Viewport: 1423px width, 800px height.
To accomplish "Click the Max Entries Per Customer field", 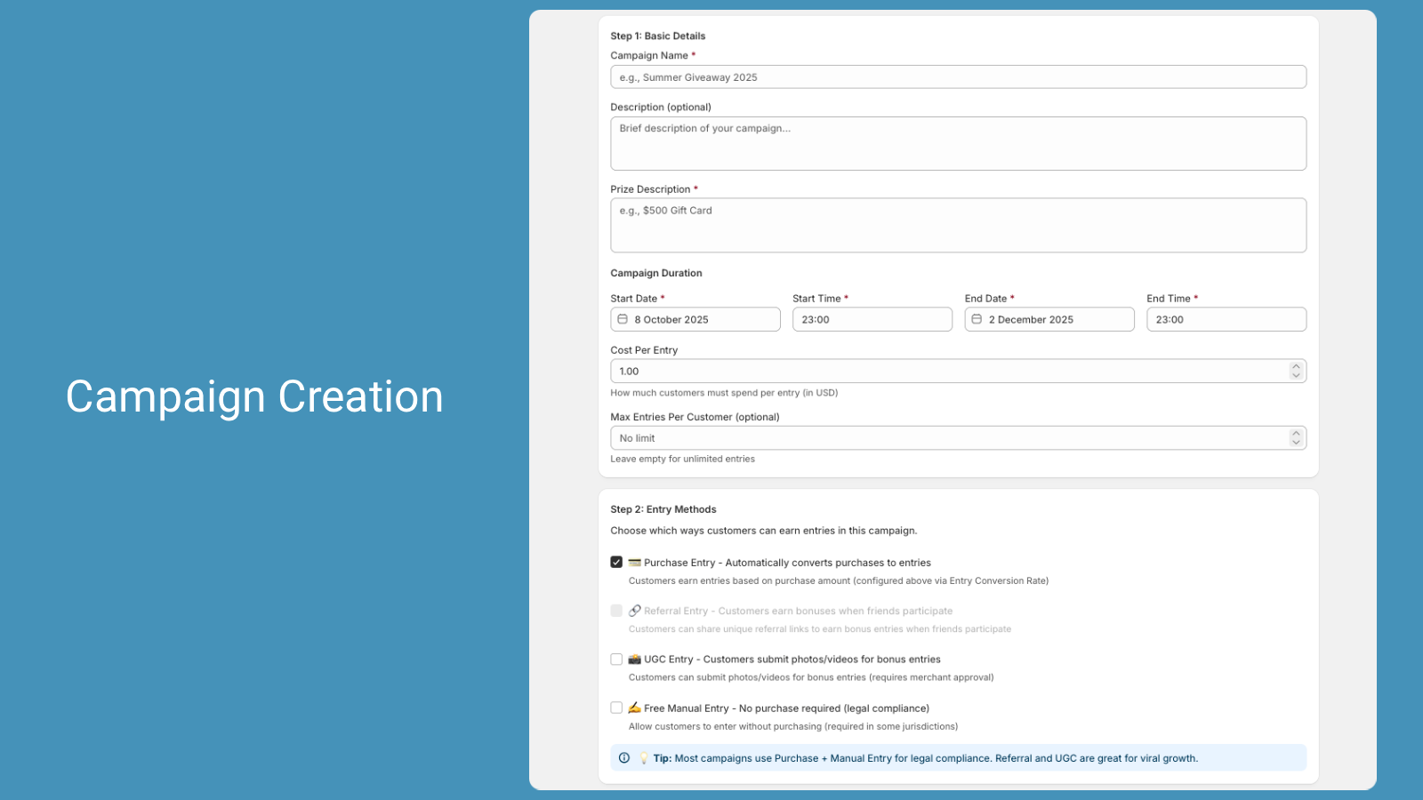I will pos(958,438).
